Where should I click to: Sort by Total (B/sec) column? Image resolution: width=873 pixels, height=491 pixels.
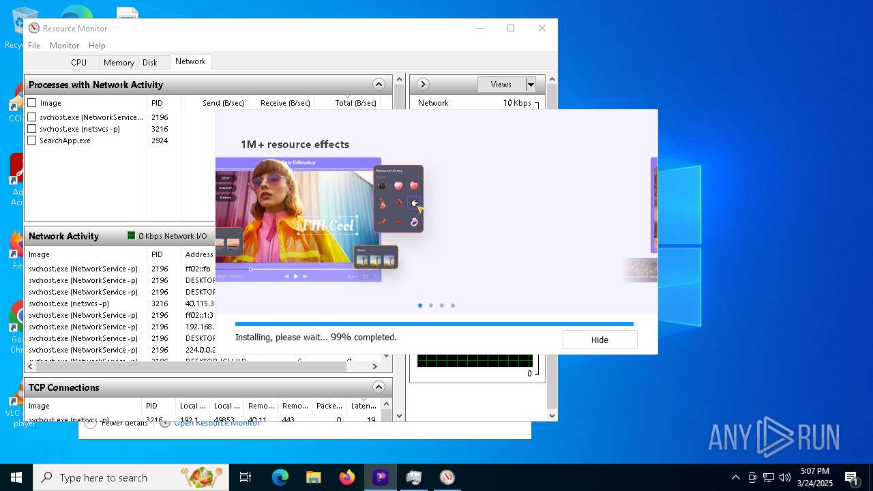[x=346, y=103]
